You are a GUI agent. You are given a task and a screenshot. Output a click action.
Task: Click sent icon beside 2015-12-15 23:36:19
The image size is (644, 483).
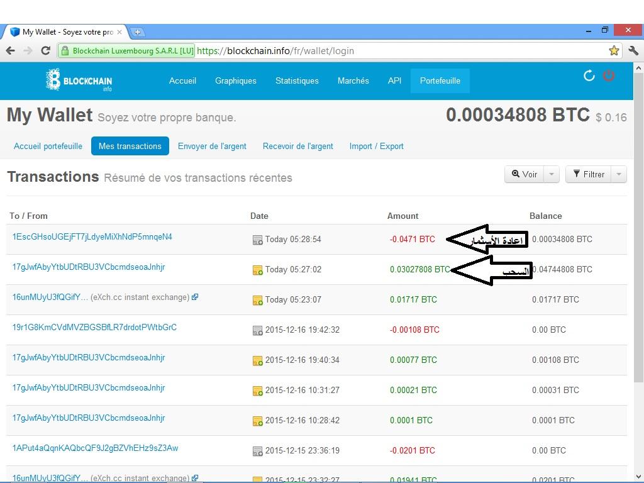coord(257,451)
